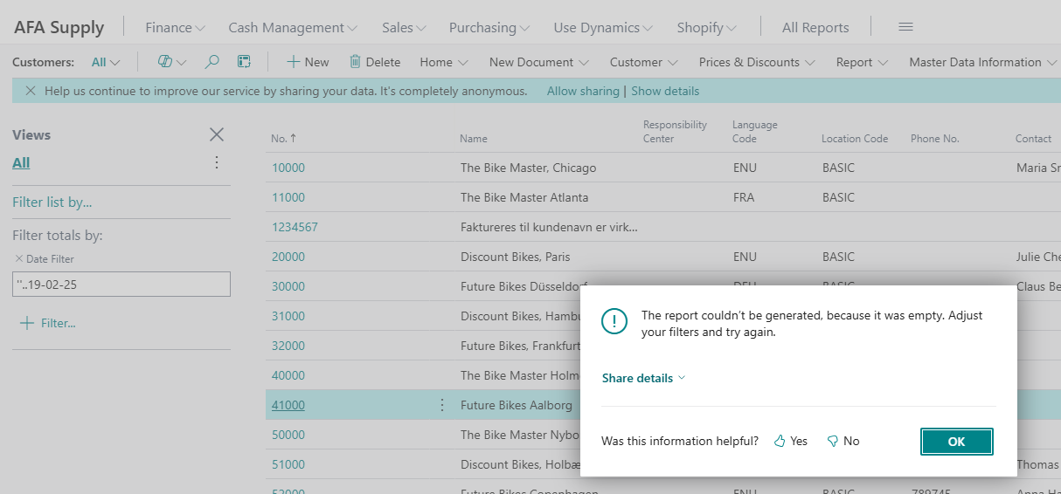Click the Analyze mode icon
Viewport: 1061px width, 494px height.
pyautogui.click(x=244, y=62)
